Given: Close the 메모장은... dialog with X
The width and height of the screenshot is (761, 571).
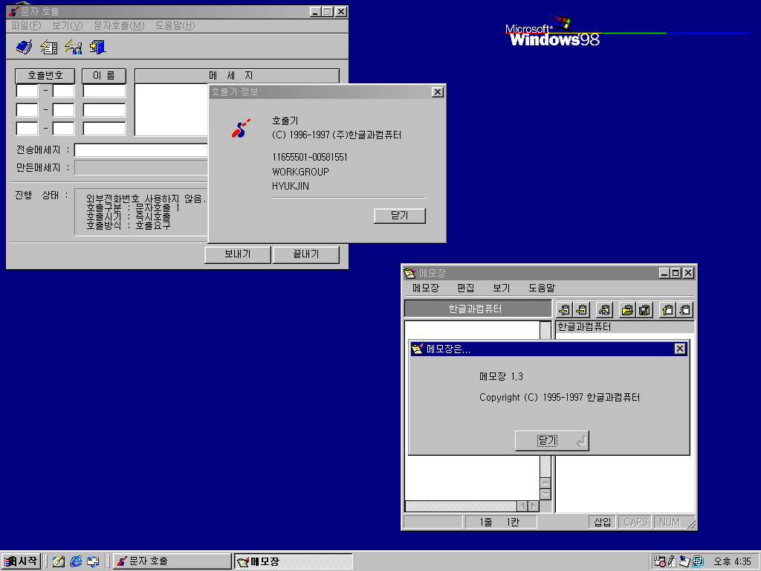Looking at the screenshot, I should point(680,349).
